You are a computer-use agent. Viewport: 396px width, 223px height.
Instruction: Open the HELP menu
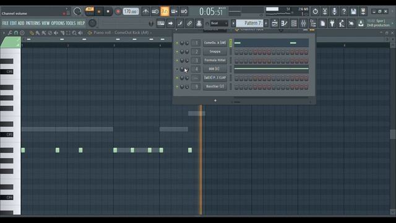click(x=81, y=24)
